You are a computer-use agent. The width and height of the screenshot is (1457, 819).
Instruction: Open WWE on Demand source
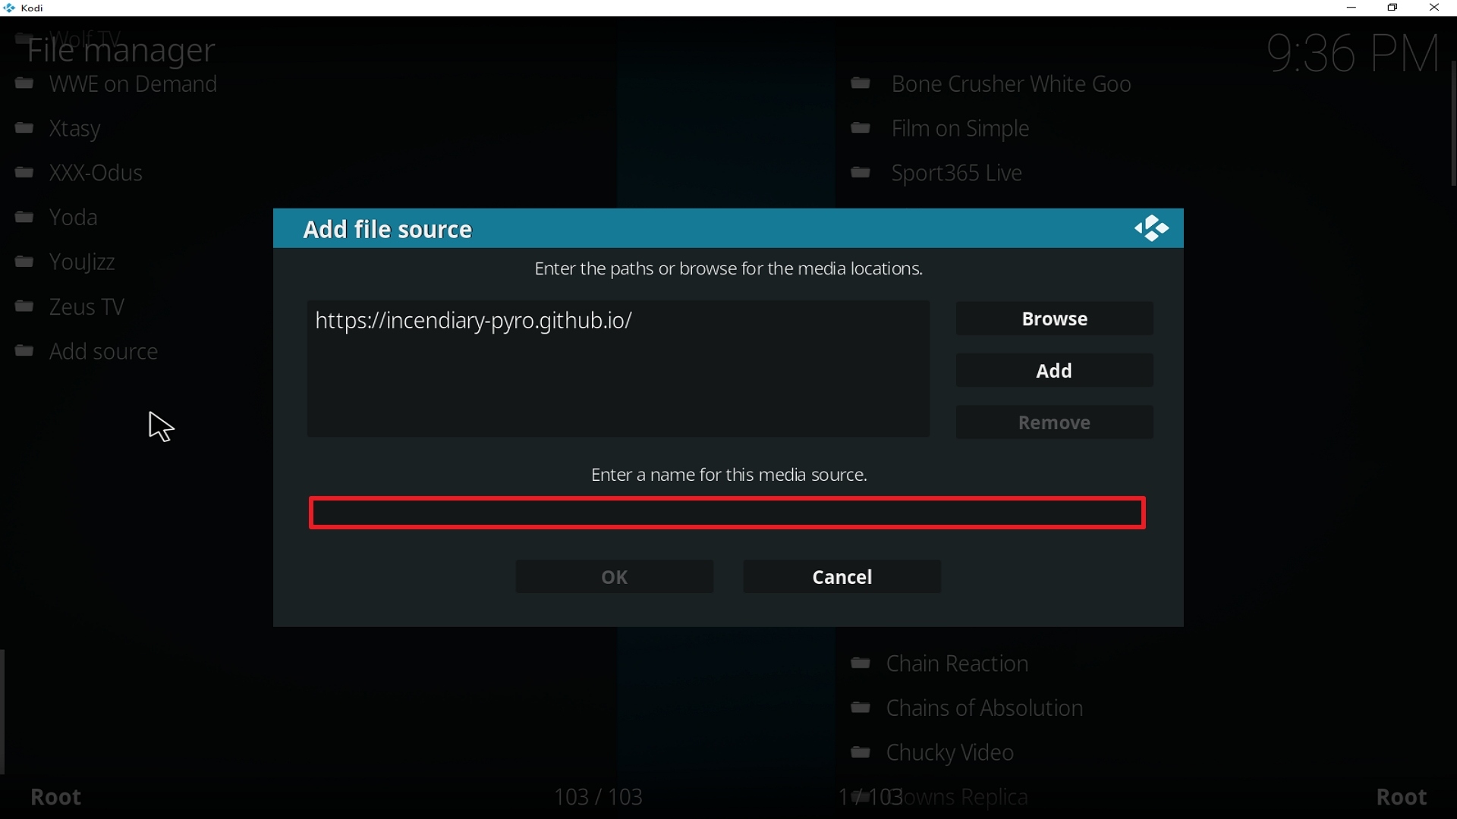134,85
